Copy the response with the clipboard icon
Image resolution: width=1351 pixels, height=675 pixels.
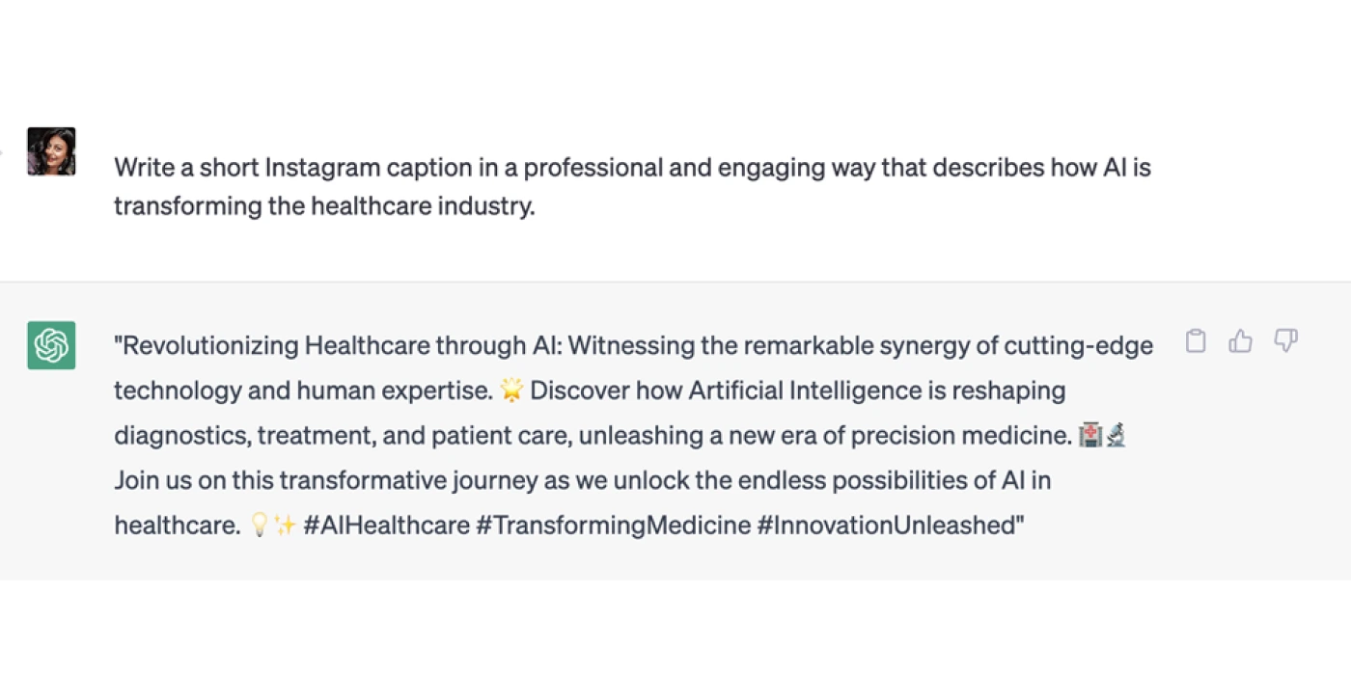[x=1196, y=340]
